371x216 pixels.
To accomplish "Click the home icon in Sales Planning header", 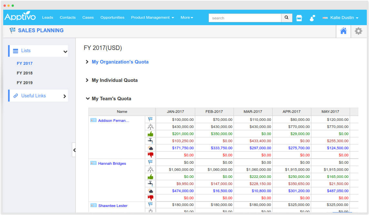I will 343,31.
